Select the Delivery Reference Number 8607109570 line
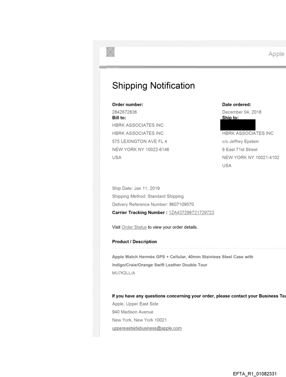This screenshot has width=286, height=377. 153,204
